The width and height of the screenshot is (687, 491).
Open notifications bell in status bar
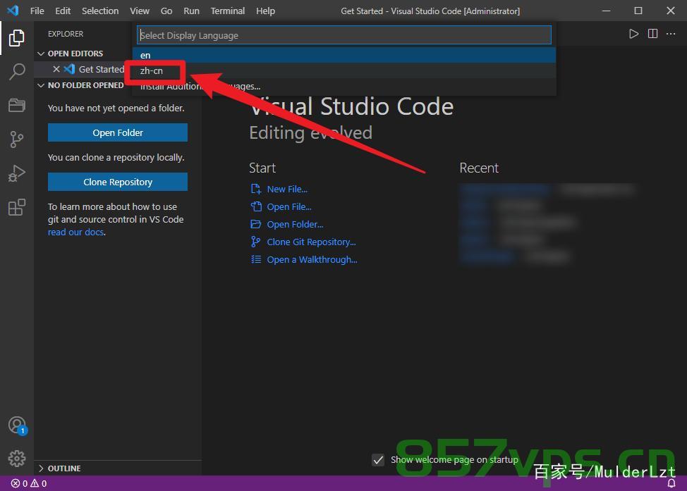671,483
